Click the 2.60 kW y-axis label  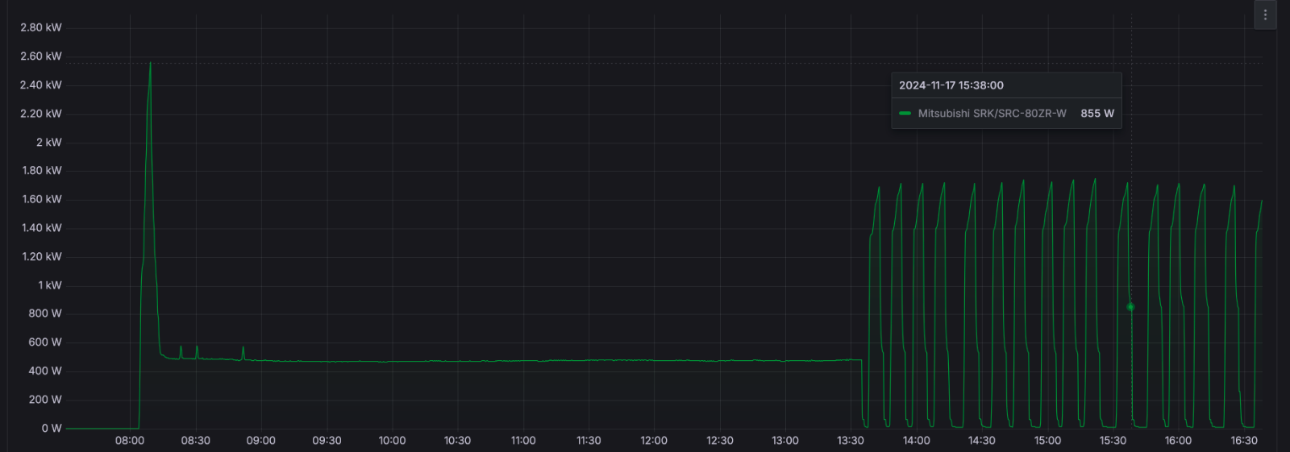click(41, 56)
